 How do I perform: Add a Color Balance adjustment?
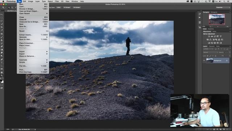click(x=210, y=40)
